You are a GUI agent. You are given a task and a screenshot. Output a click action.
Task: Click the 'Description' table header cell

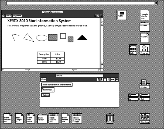tap(44, 54)
